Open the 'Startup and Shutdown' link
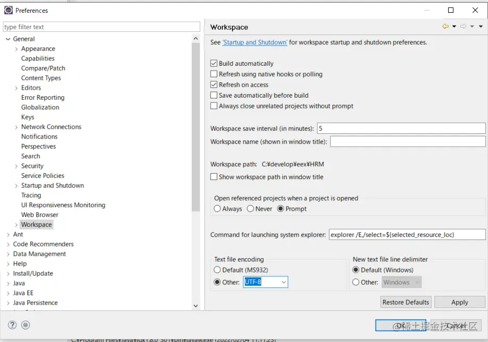This screenshot has height=342, width=488. pyautogui.click(x=255, y=42)
